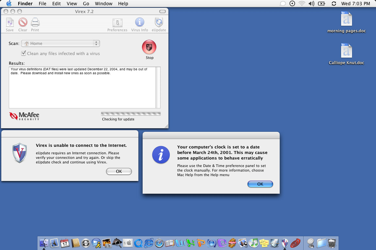This screenshot has width=376, height=250.
Task: Click the Clear toolbar icon in Virex
Action: 23,24
